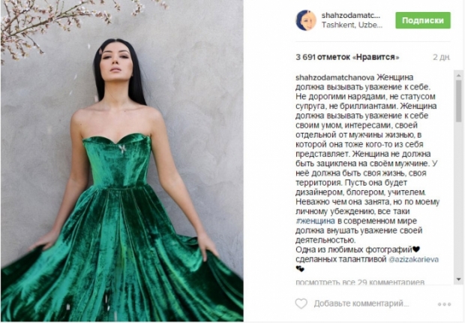
Task: Click the green dress photo
Action: click(x=122, y=161)
